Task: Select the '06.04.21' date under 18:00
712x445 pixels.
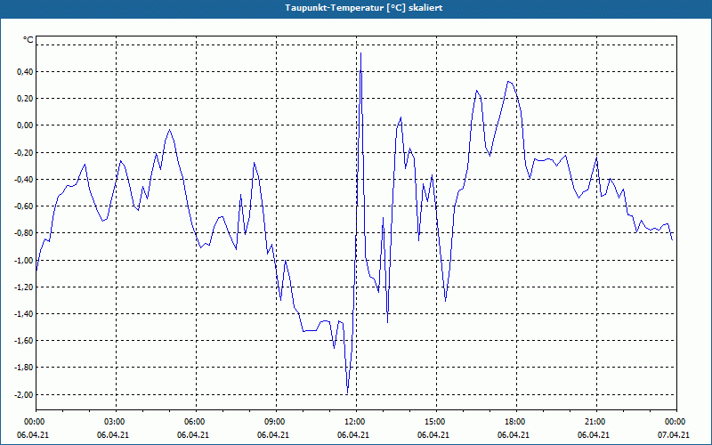Action: (514, 435)
